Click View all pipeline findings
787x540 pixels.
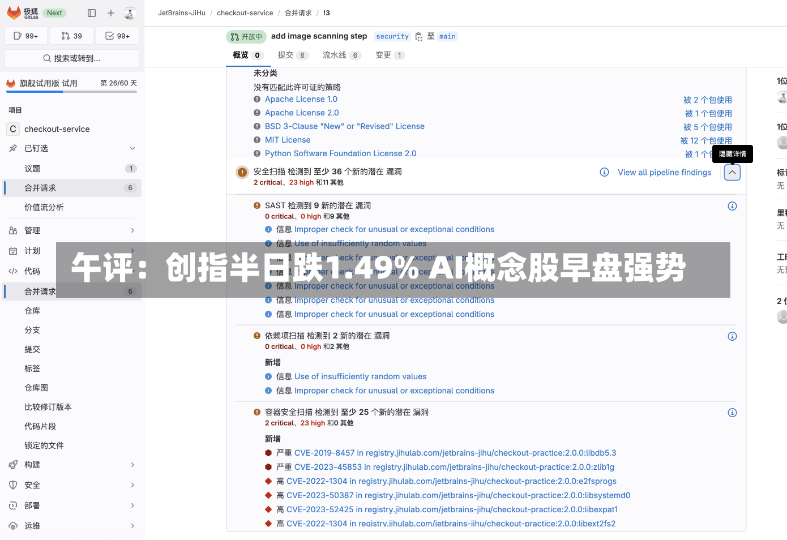(664, 173)
